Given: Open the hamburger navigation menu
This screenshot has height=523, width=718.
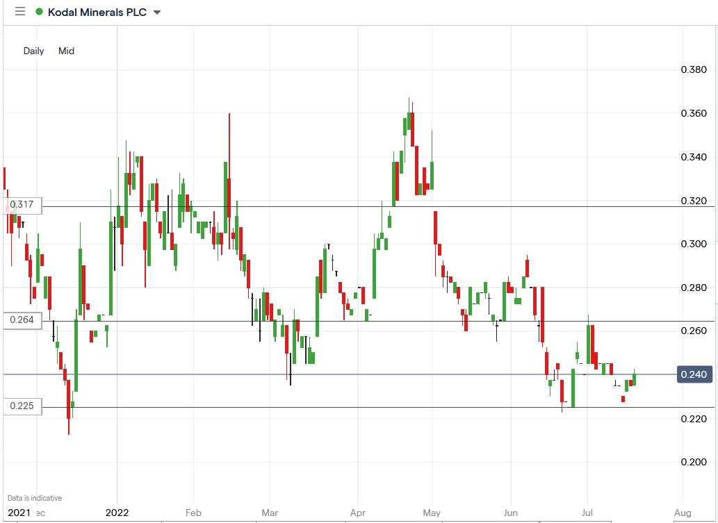Looking at the screenshot, I should [x=19, y=11].
